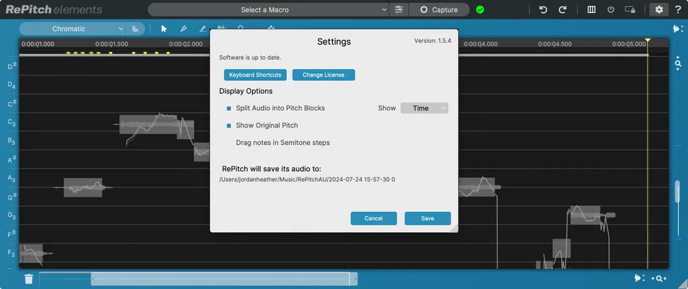Select the arrow pointer tool

164,29
